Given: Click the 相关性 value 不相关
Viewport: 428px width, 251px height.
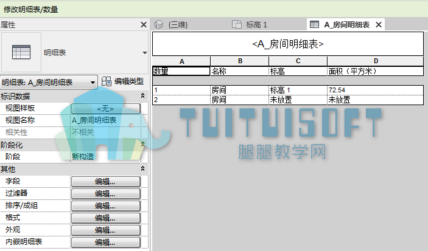Looking at the screenshot, I should 106,132.
